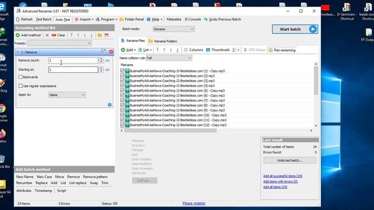Insert tag icon beside Starting at

(108, 69)
